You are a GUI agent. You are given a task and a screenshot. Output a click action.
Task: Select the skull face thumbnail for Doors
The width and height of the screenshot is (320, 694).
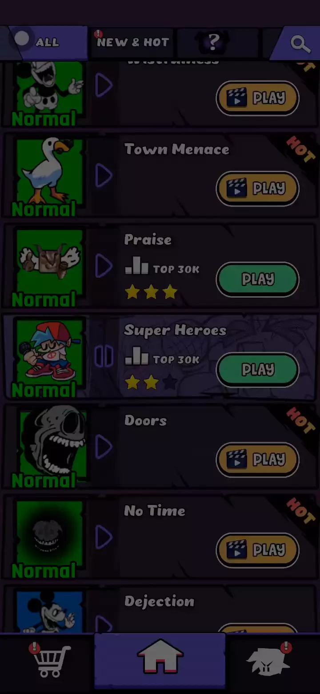point(49,447)
